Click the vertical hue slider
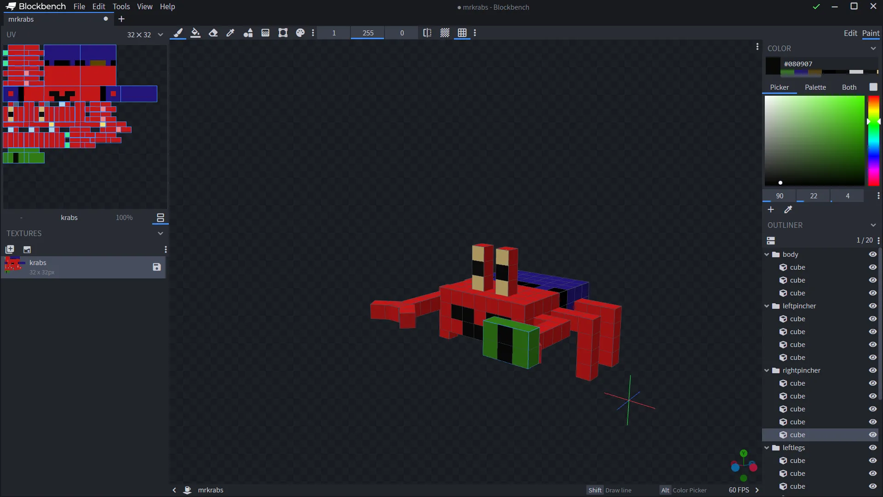The image size is (883, 497). 873,140
